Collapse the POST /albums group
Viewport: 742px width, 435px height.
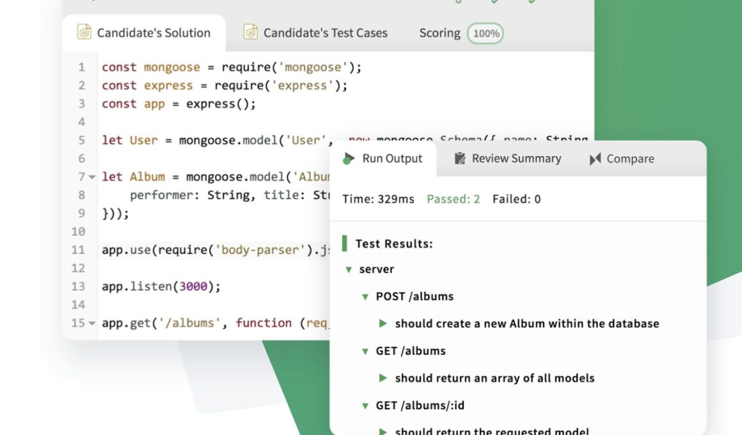[365, 297]
